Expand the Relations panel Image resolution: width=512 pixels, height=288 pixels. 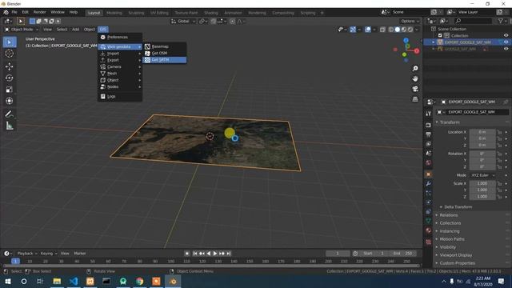coord(449,215)
